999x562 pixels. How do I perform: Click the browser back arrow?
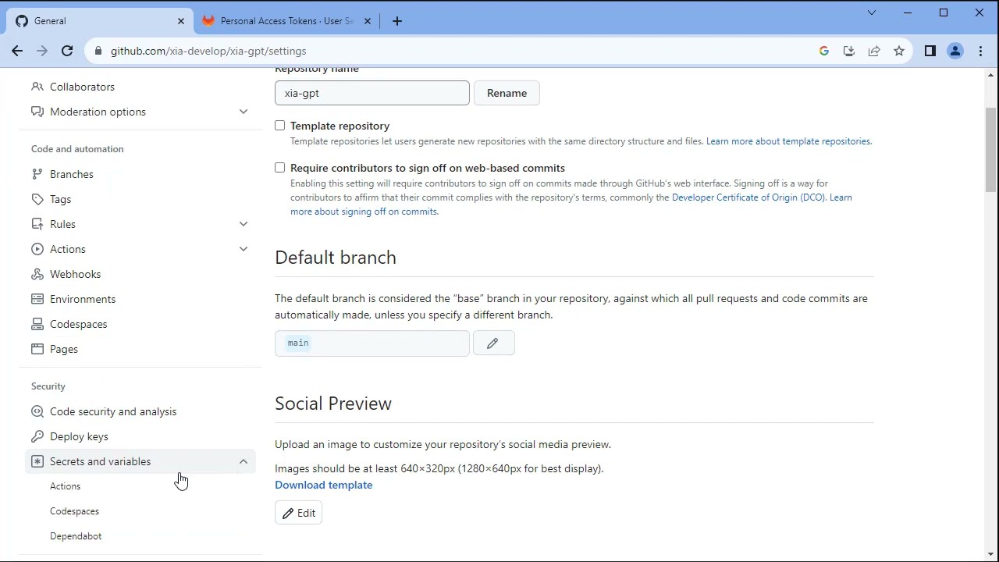point(17,51)
